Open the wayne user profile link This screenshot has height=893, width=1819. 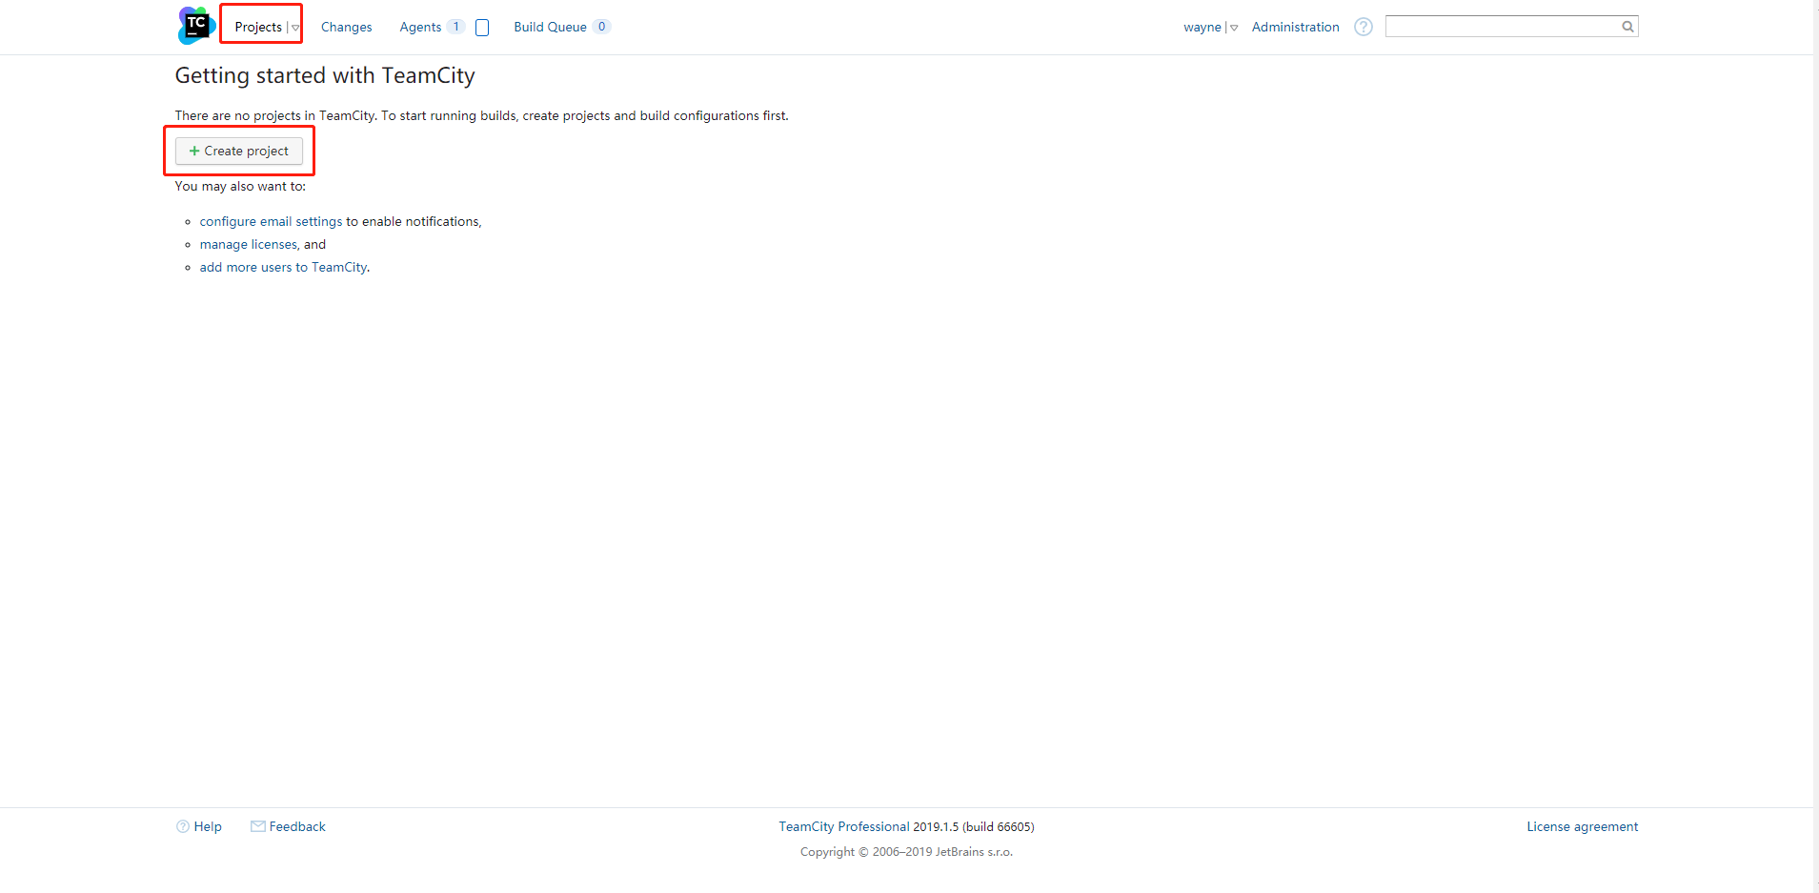pyautogui.click(x=1203, y=27)
